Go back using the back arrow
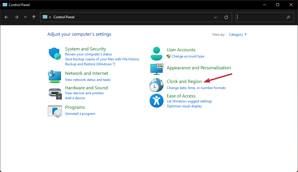Image resolution: width=298 pixels, height=172 pixels. (x=6, y=17)
